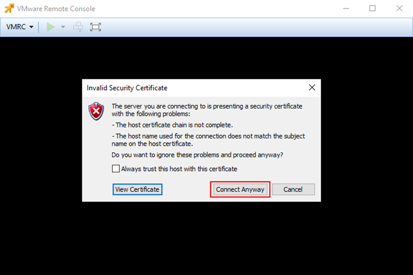Viewport: 413px width, 275px height.
Task: Choose Connect Anyway to proceed
Action: tap(240, 189)
